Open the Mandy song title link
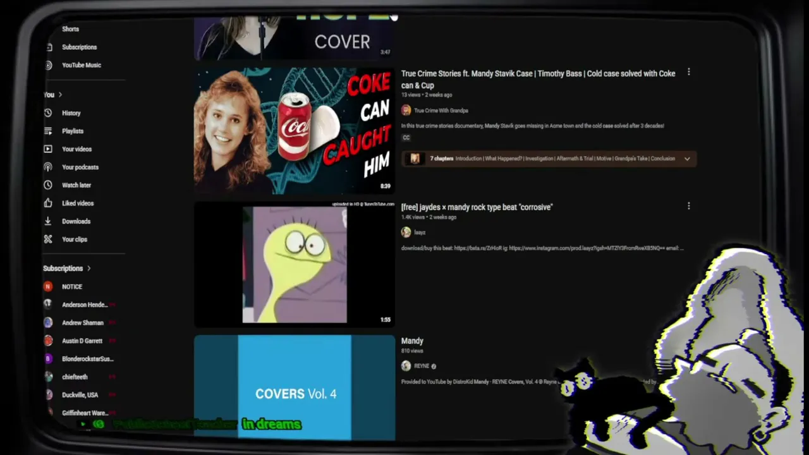Viewport: 809px width, 455px height. (x=412, y=341)
